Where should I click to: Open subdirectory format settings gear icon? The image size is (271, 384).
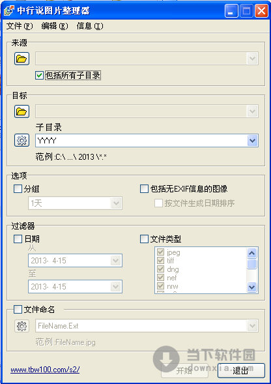(x=21, y=140)
